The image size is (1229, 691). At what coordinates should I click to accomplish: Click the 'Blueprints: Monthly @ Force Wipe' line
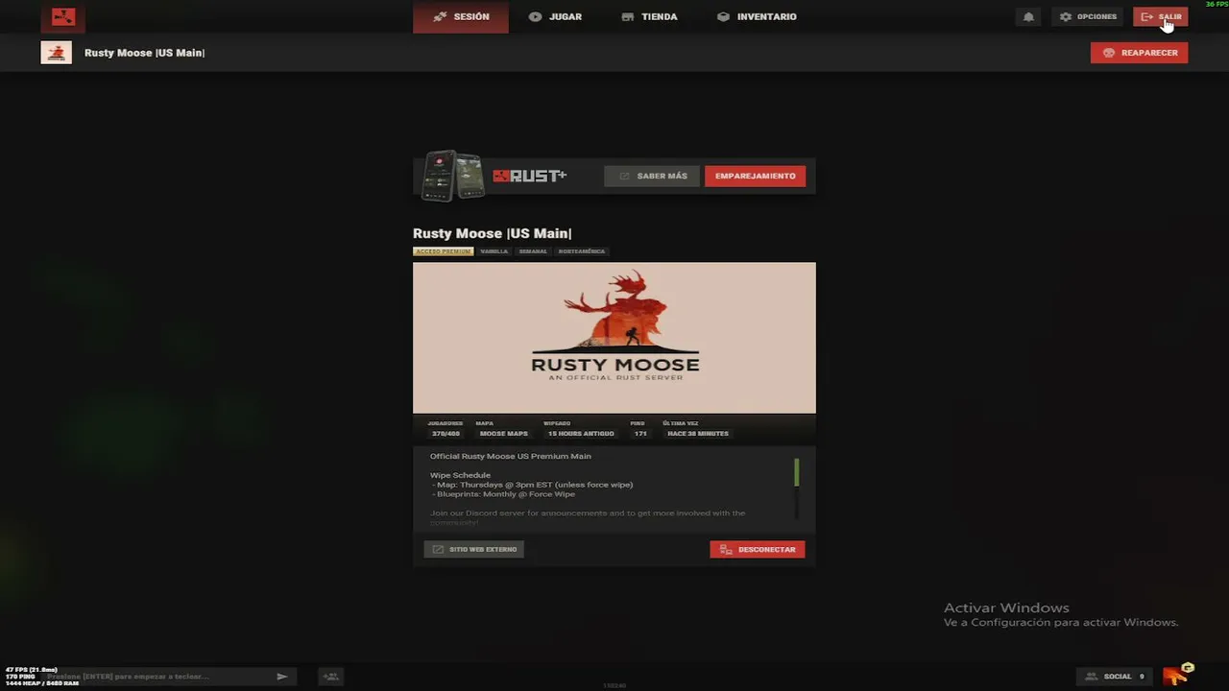pos(504,494)
